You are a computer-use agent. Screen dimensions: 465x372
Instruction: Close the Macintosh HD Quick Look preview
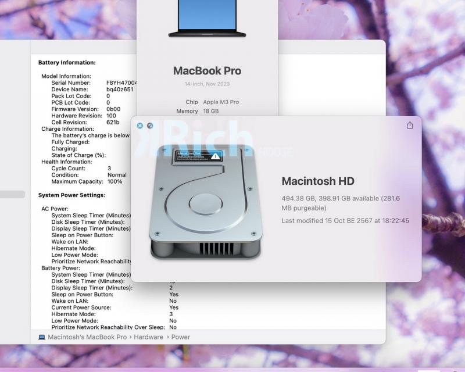point(140,126)
